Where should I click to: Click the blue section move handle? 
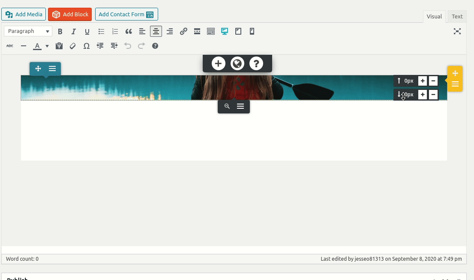(x=38, y=69)
